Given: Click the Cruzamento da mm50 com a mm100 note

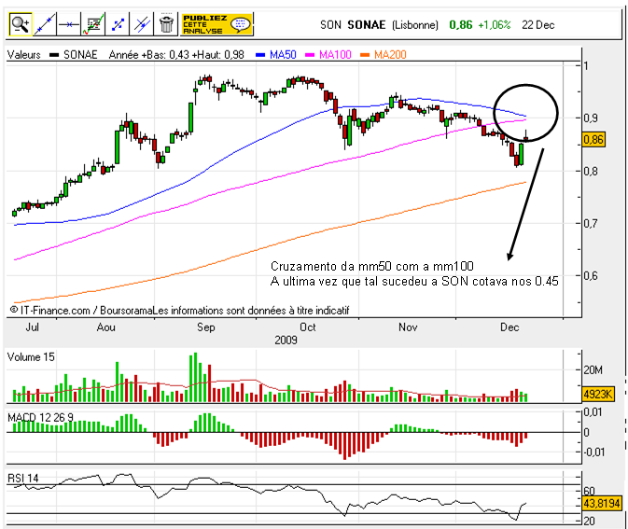Looking at the screenshot, I should tap(372, 266).
